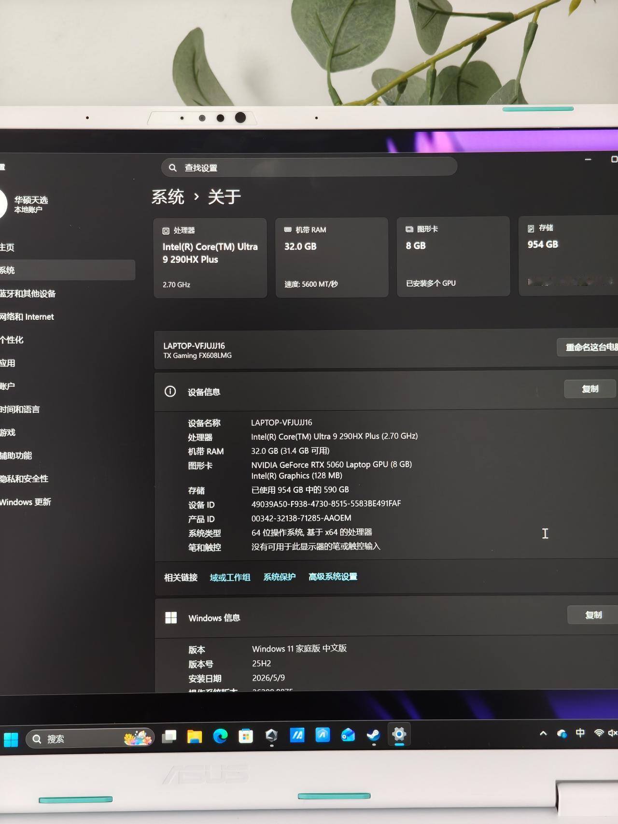Viewport: 618px width, 824px height.
Task: Open the 高级系统设置 link
Action: click(333, 576)
